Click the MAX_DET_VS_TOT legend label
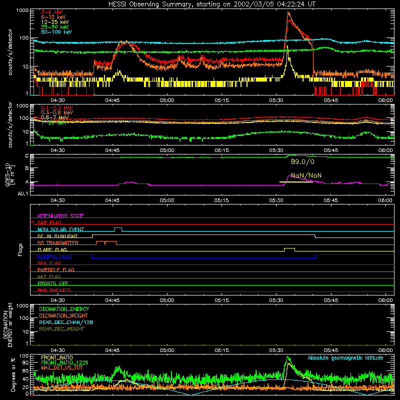This screenshot has height=400, width=400. click(x=62, y=367)
